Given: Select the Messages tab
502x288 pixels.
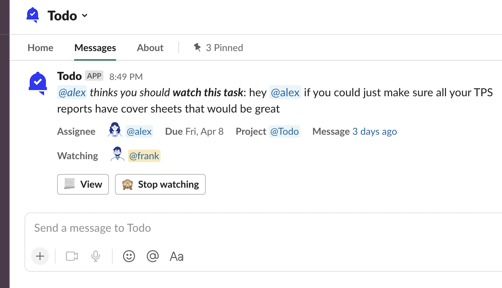Looking at the screenshot, I should (x=95, y=48).
